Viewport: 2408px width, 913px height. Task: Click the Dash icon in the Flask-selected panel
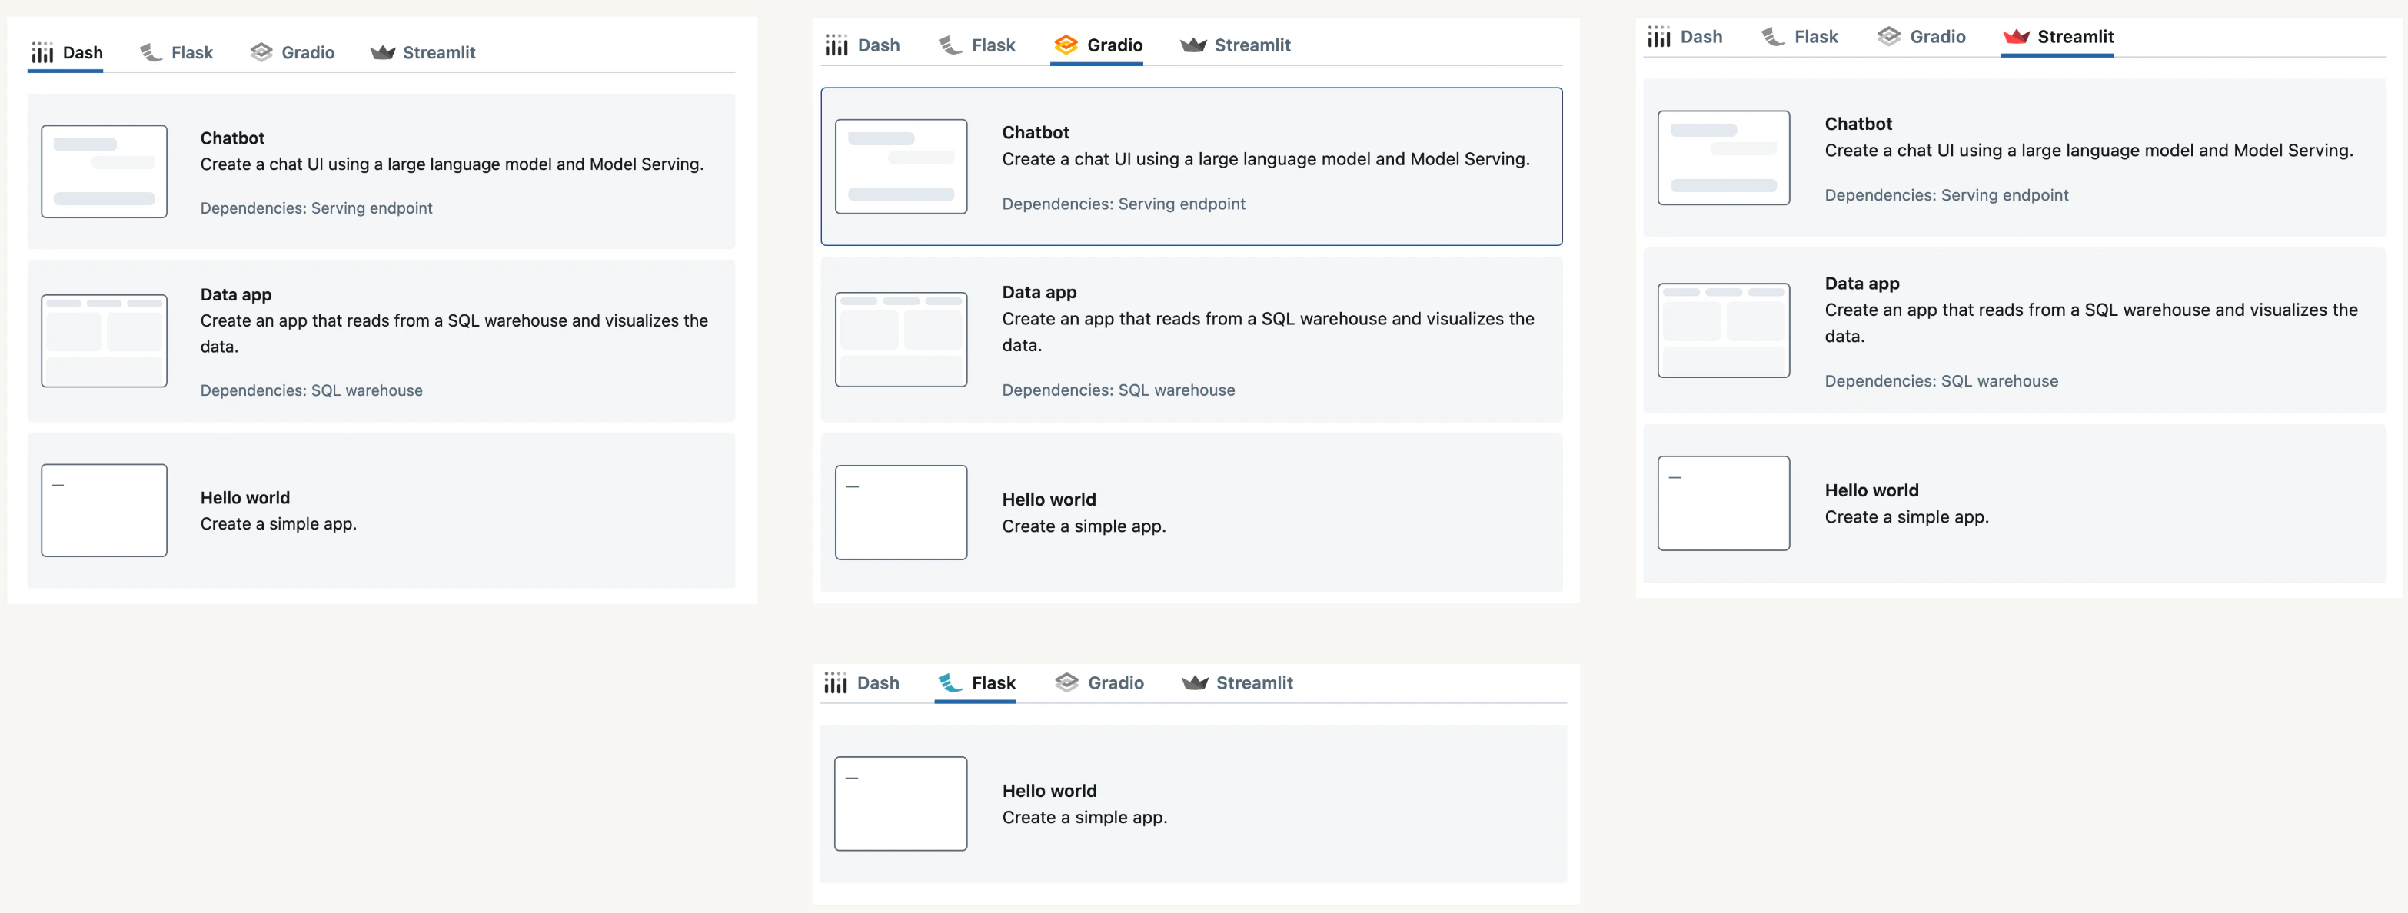tap(836, 683)
